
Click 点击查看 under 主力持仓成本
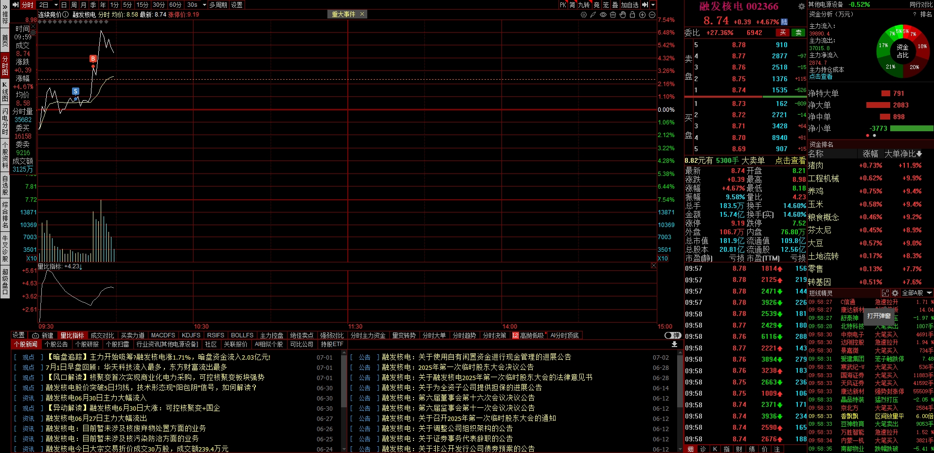coord(821,77)
